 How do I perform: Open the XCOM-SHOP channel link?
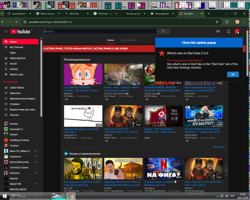pyautogui.click(x=191, y=135)
